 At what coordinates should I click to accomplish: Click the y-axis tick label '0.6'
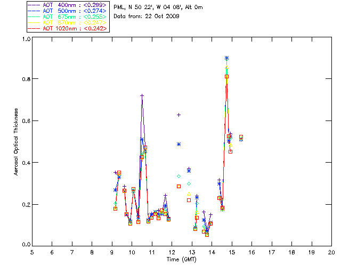click(x=26, y=121)
